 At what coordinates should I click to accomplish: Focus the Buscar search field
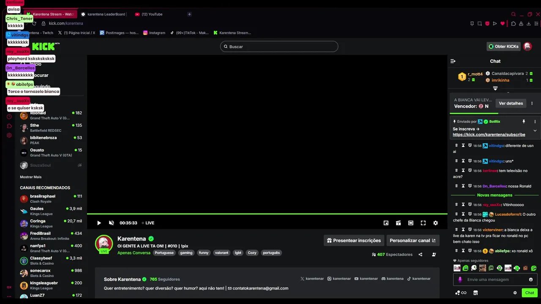279,46
